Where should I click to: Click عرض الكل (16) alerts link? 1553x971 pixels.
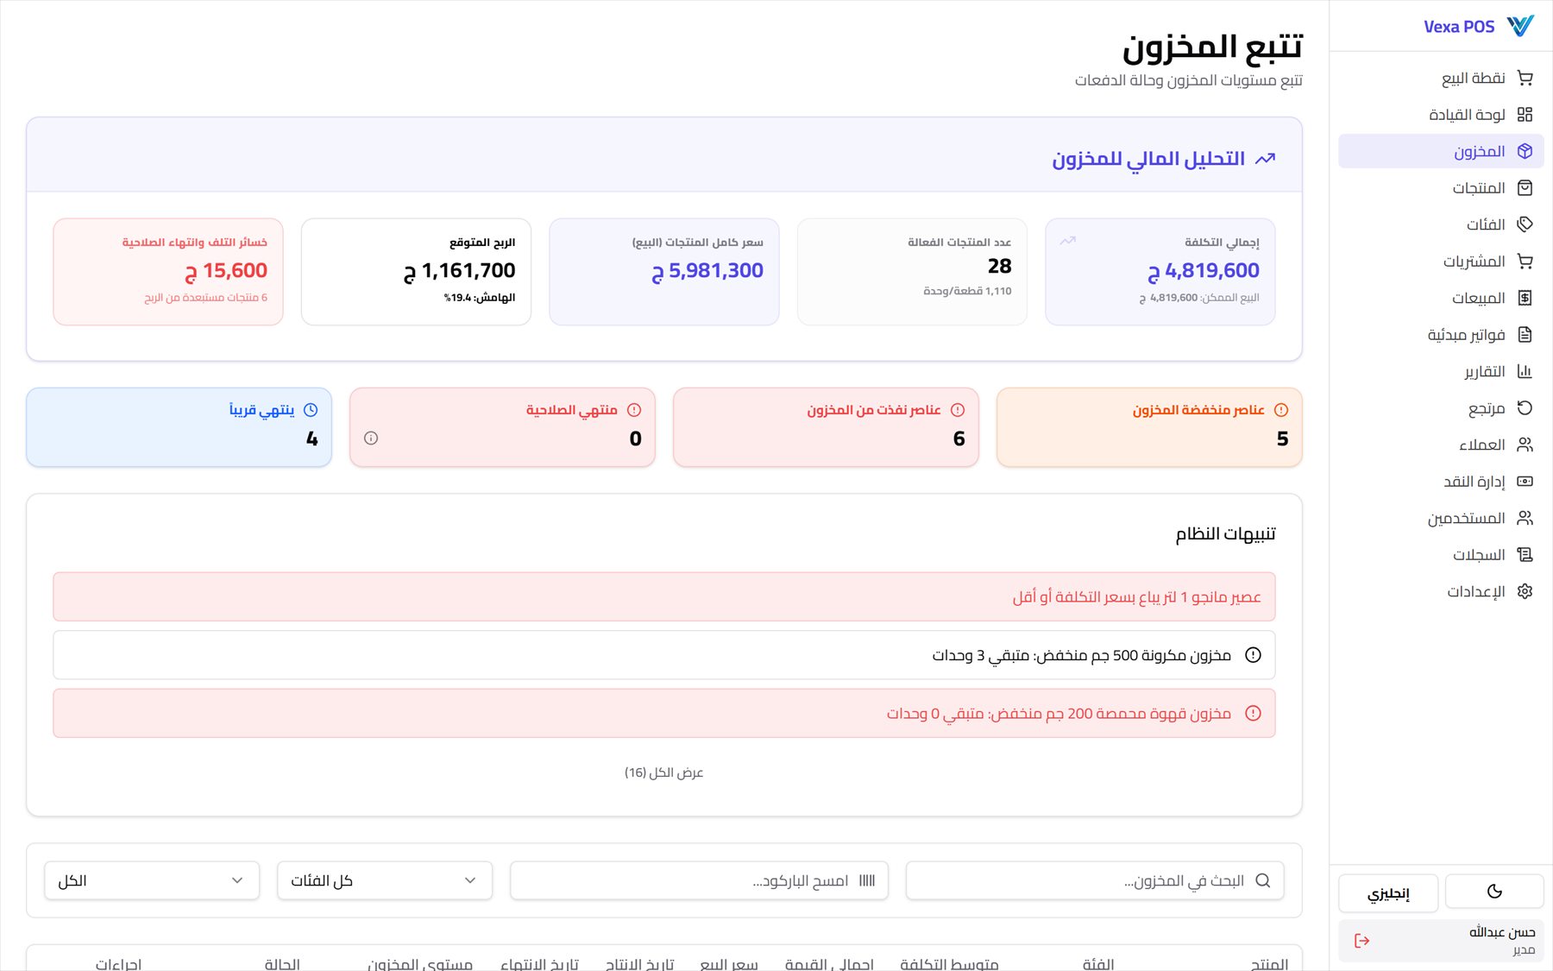[x=664, y=772]
